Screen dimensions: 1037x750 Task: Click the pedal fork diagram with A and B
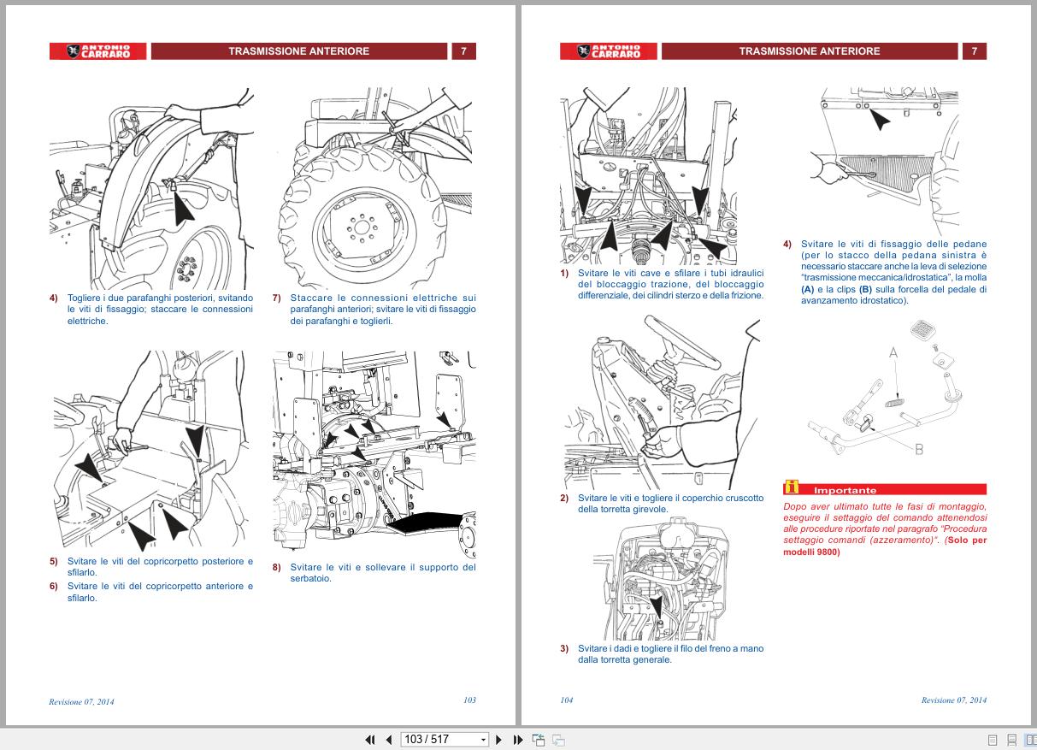[x=885, y=387]
